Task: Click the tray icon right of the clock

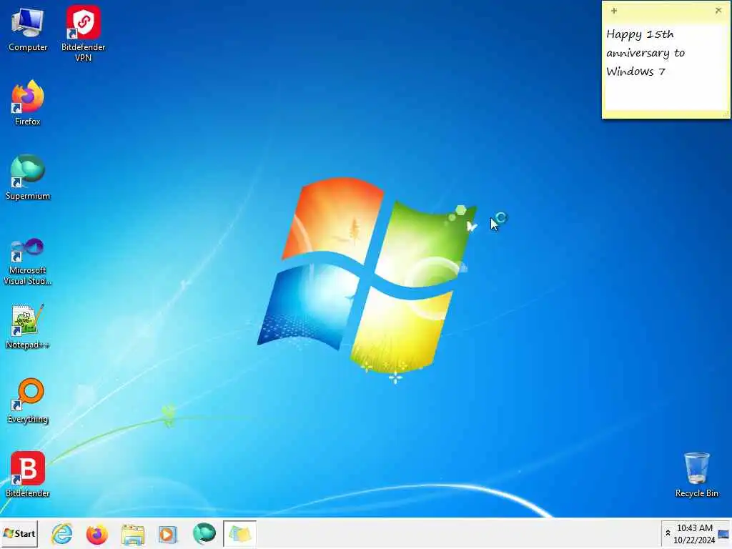Action: pos(723,533)
